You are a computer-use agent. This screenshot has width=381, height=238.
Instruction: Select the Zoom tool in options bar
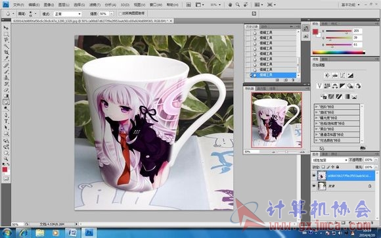tap(238, 5)
